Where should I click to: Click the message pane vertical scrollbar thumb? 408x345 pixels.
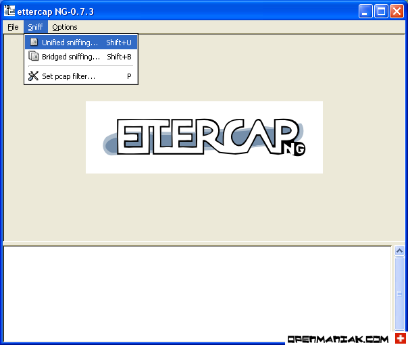(399, 293)
